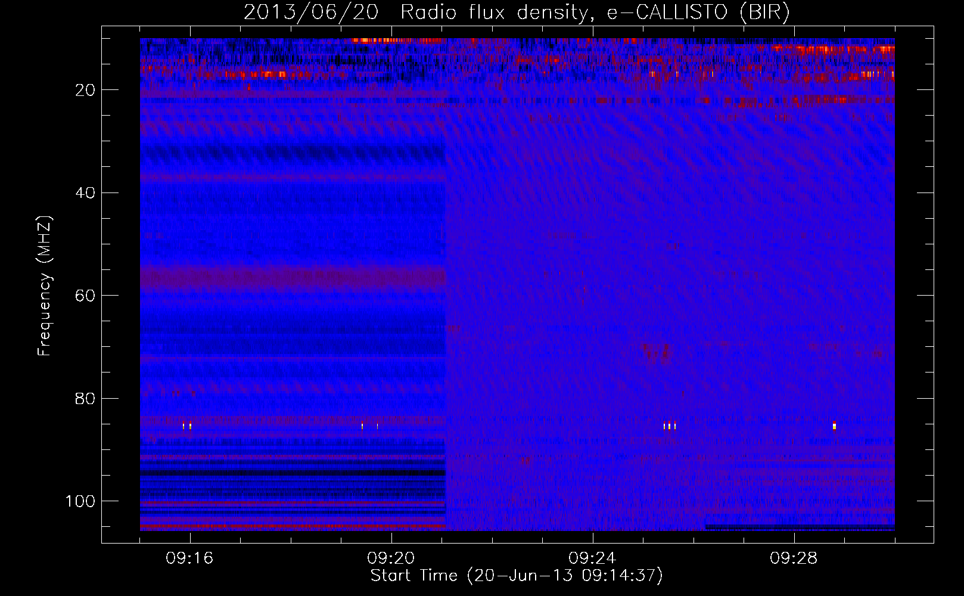Click the 'Start Time (20-Jun-13 09:14:37)' label
This screenshot has width=964, height=596.
517,576
